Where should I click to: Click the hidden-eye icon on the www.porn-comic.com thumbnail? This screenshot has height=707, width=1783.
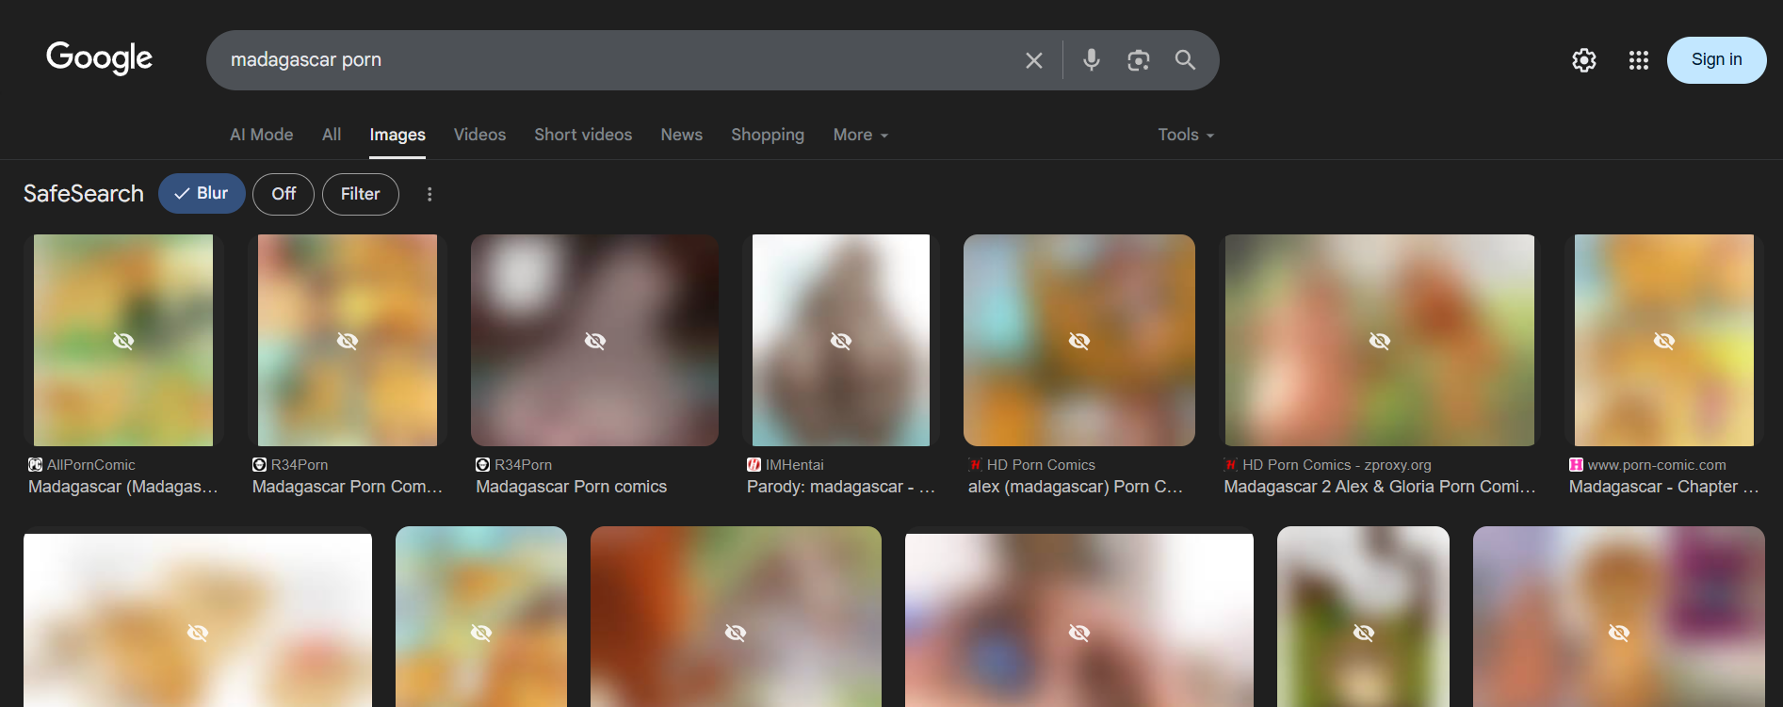pos(1664,341)
